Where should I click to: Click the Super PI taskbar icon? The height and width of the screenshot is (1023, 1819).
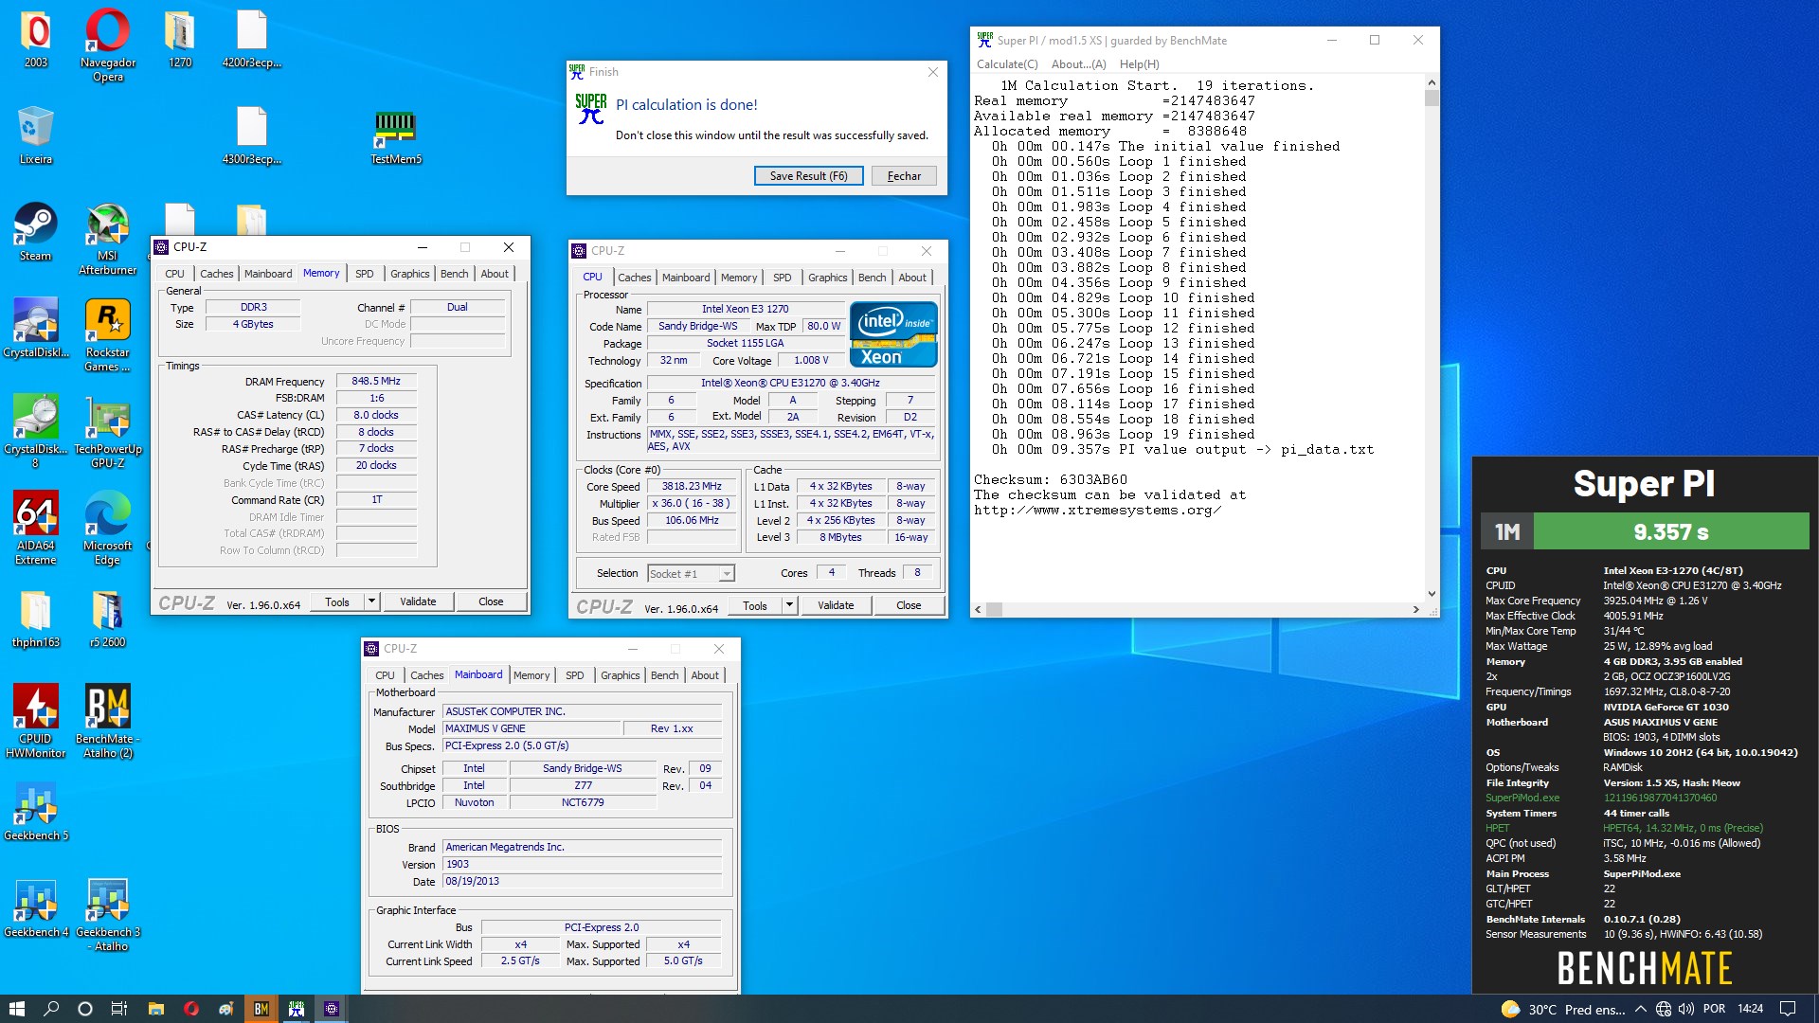[x=297, y=1009]
